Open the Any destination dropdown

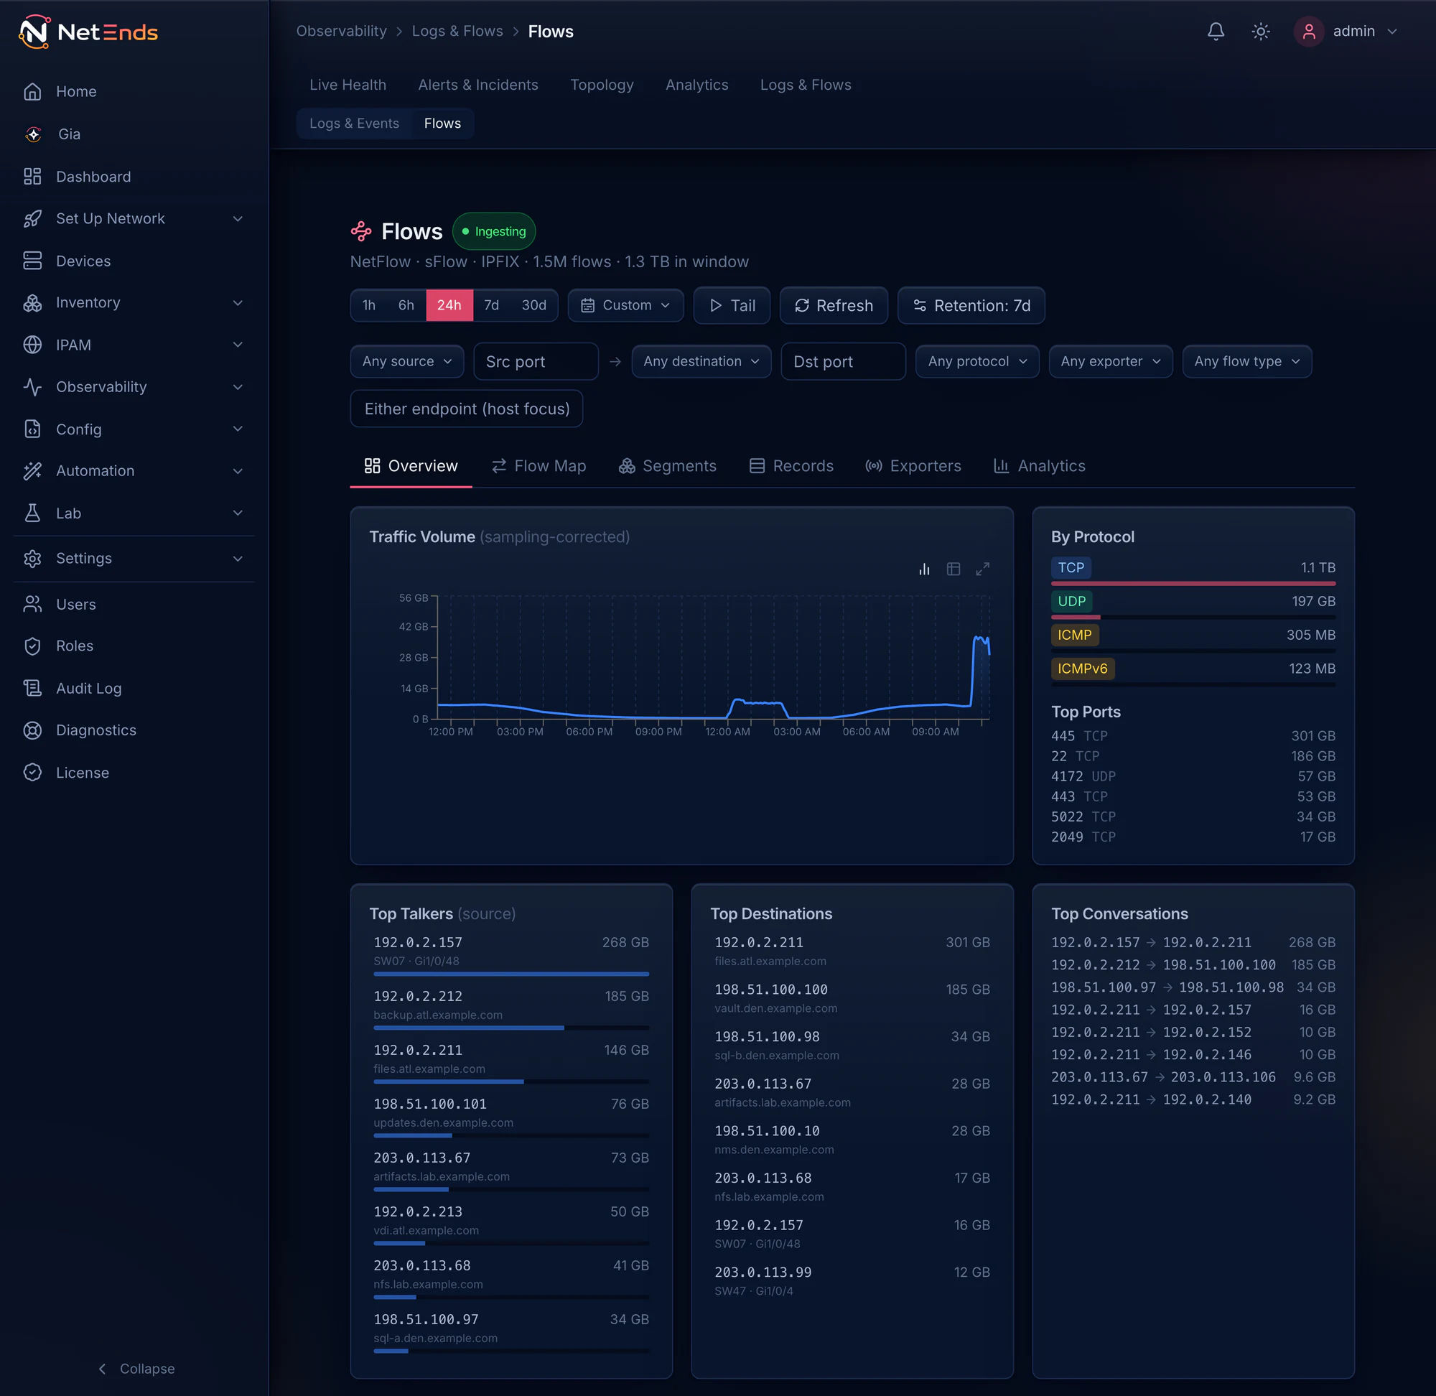click(x=701, y=361)
